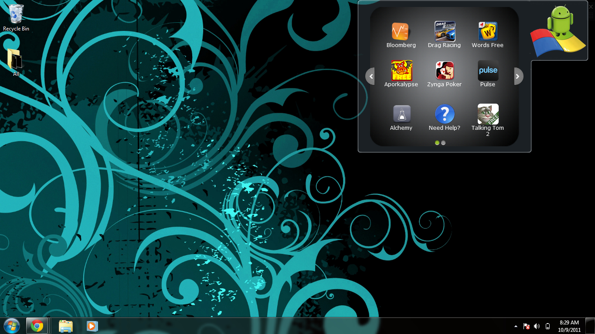This screenshot has height=334, width=595.
Task: Show hidden system tray icons
Action: coord(516,326)
